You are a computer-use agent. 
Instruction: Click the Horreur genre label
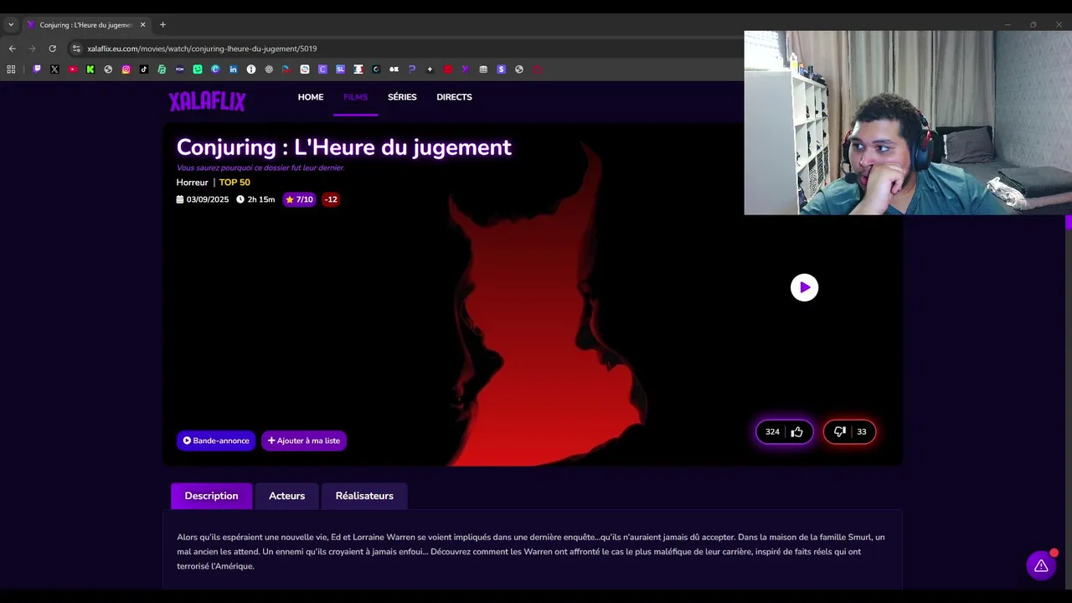click(x=192, y=183)
